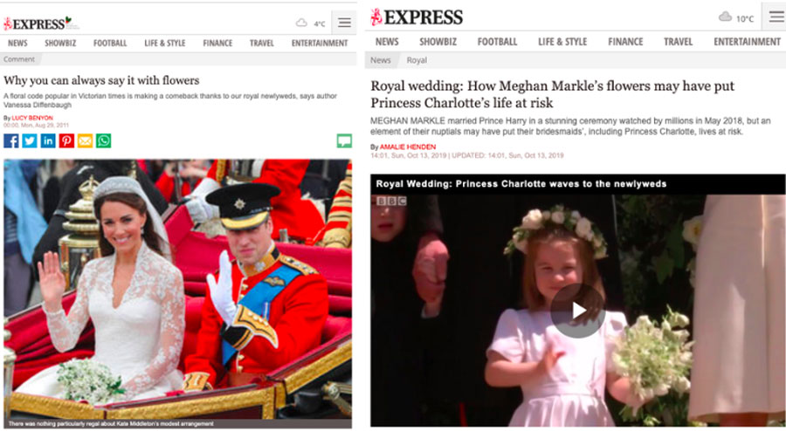Open author link Amalie Henden
This screenshot has width=786, height=431.
[x=408, y=147]
